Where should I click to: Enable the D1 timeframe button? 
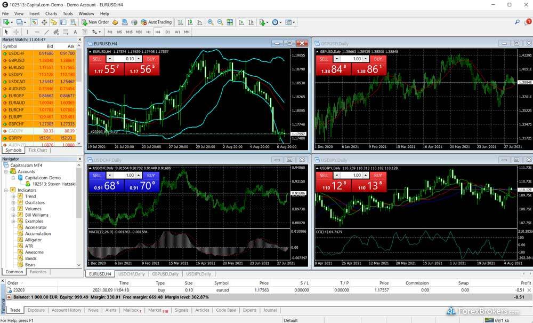[x=167, y=32]
